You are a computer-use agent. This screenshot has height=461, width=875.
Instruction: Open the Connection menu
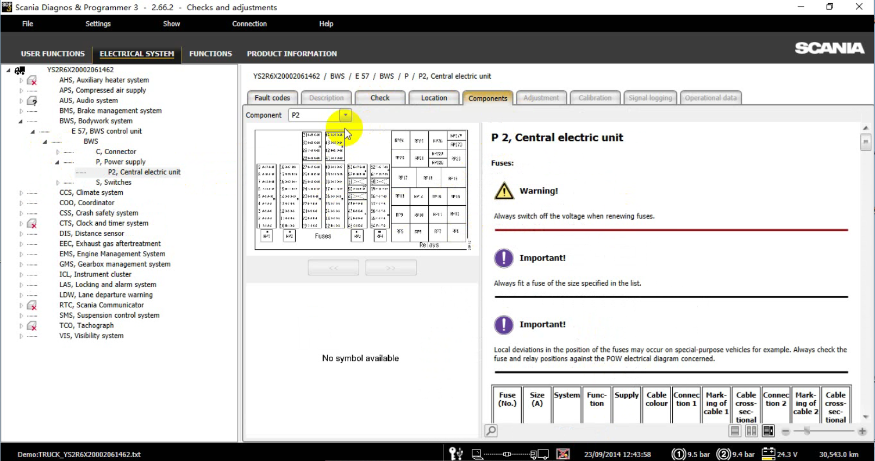click(249, 24)
